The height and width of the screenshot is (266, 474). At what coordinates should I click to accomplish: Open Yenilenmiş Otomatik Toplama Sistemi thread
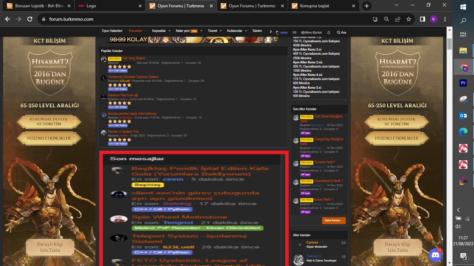click(133, 77)
